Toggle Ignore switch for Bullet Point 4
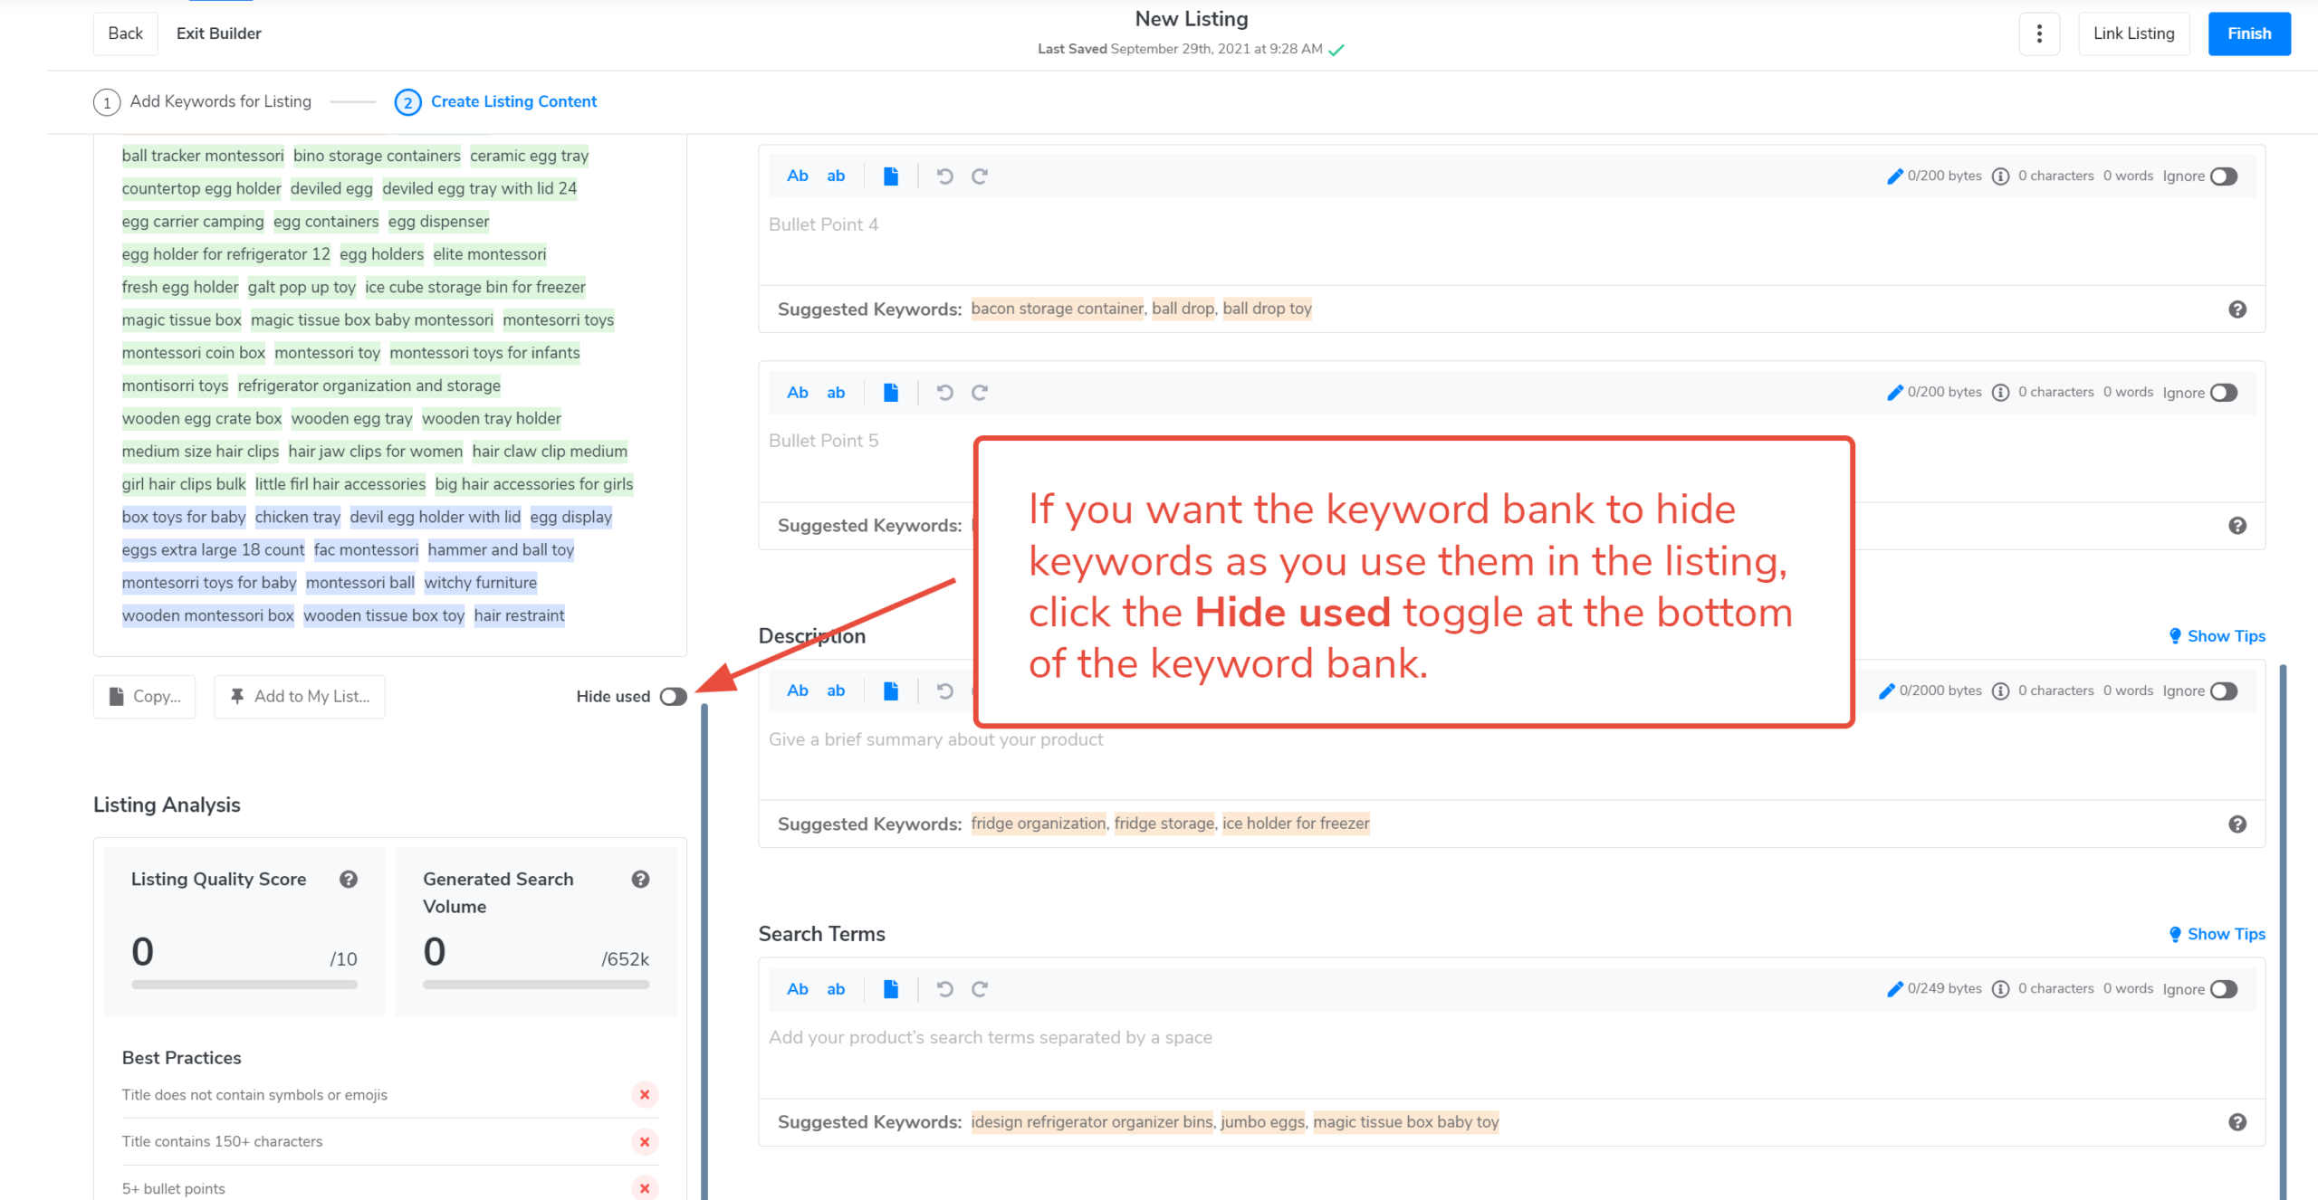 pos(2224,176)
